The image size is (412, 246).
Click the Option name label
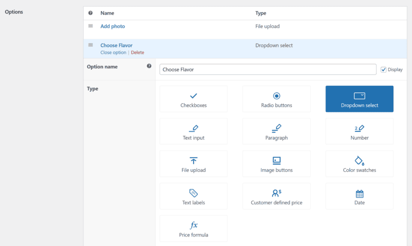pyautogui.click(x=102, y=67)
